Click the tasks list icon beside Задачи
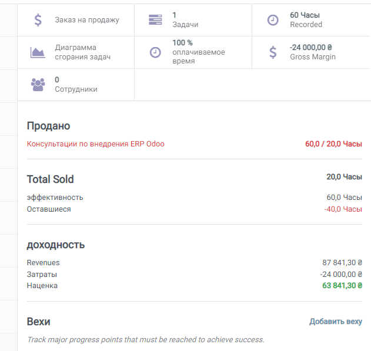The image size is (371, 351). click(155, 19)
